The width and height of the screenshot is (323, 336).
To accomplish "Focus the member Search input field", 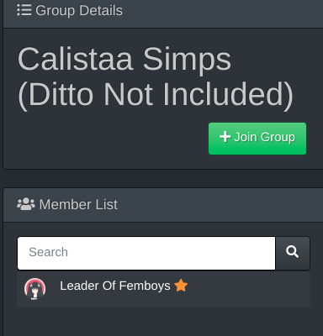I will 146,253.
